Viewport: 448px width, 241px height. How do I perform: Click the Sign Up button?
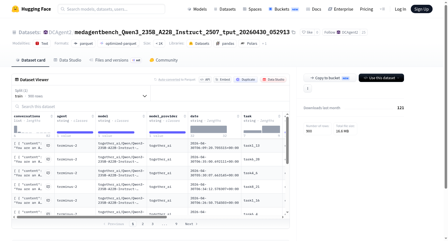422,9
